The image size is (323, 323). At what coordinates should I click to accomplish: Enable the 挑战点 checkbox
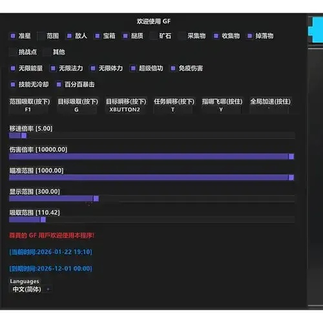click(13, 52)
